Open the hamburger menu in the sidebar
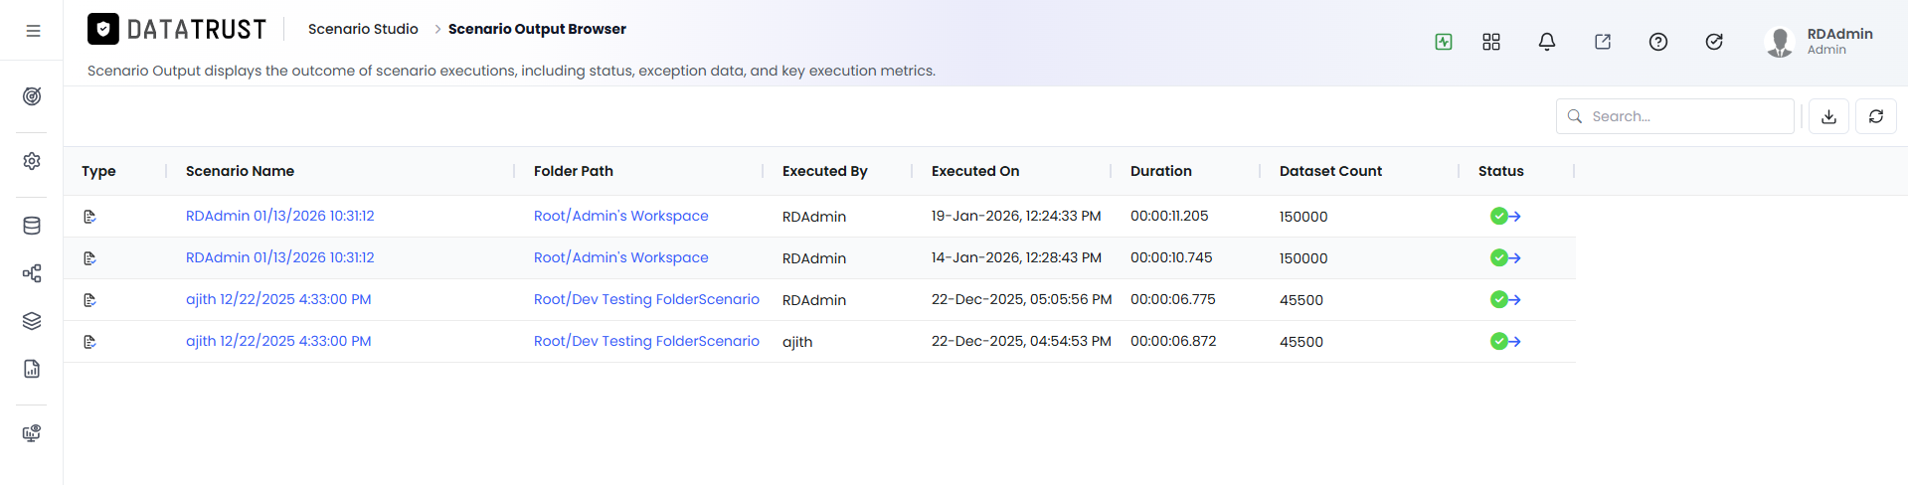Image resolution: width=1908 pixels, height=485 pixels. [x=33, y=31]
